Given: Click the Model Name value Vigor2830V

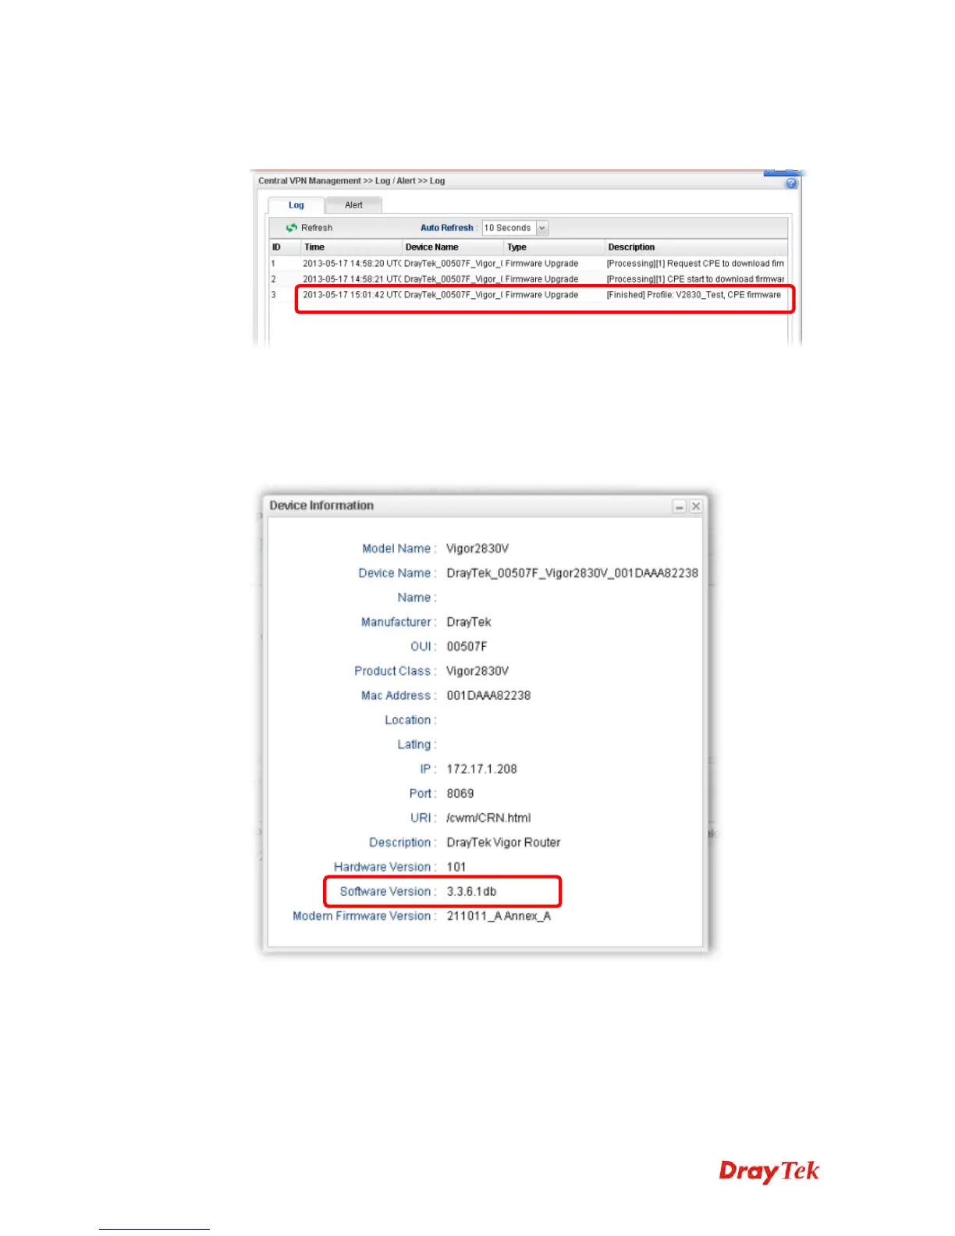Looking at the screenshot, I should pyautogui.click(x=477, y=549).
